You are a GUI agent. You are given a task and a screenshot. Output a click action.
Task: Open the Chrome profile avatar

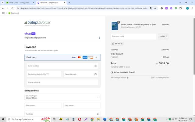(187, 8)
